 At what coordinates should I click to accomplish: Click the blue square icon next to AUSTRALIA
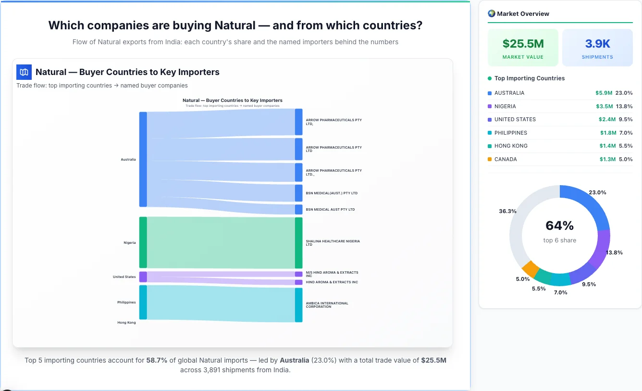490,93
